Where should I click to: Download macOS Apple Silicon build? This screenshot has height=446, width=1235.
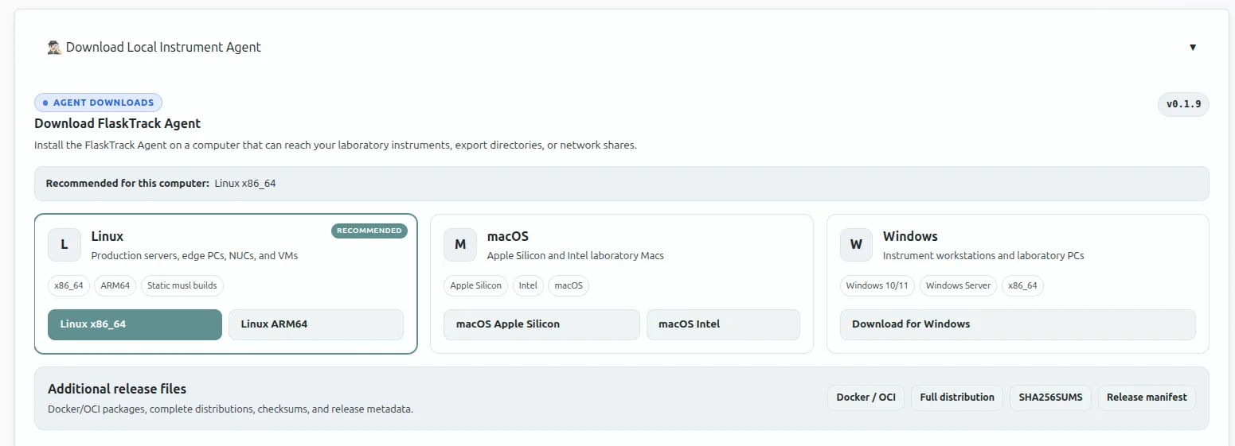click(541, 324)
